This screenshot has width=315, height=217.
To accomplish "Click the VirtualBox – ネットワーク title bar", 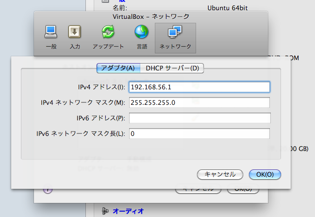I will coord(150,17).
